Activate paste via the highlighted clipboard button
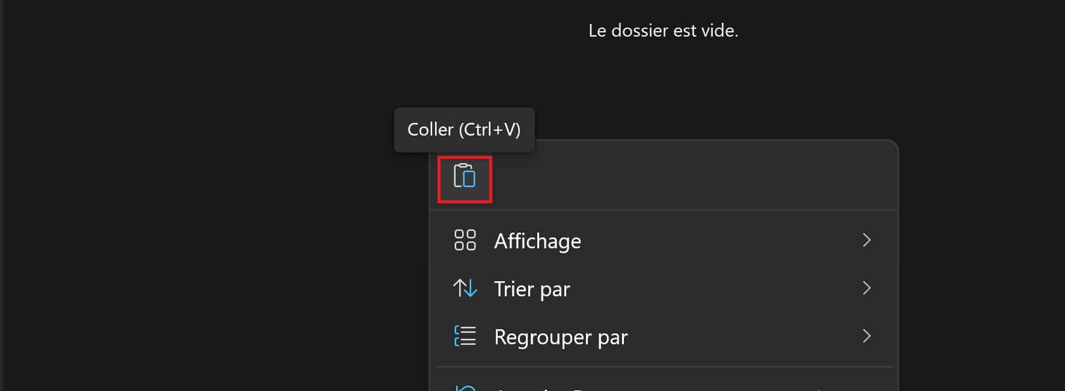 pyautogui.click(x=464, y=178)
